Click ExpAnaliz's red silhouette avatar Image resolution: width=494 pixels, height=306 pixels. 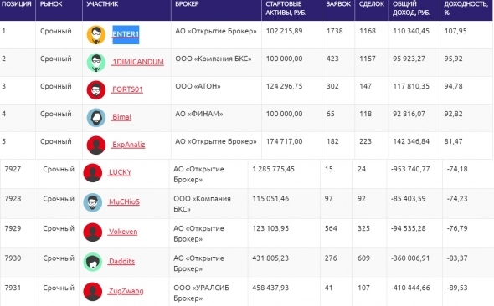[x=96, y=145]
